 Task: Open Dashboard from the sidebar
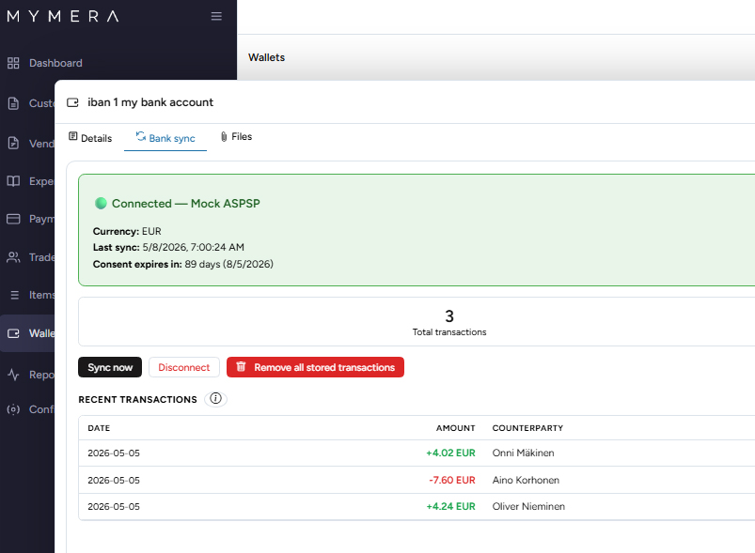tap(55, 63)
